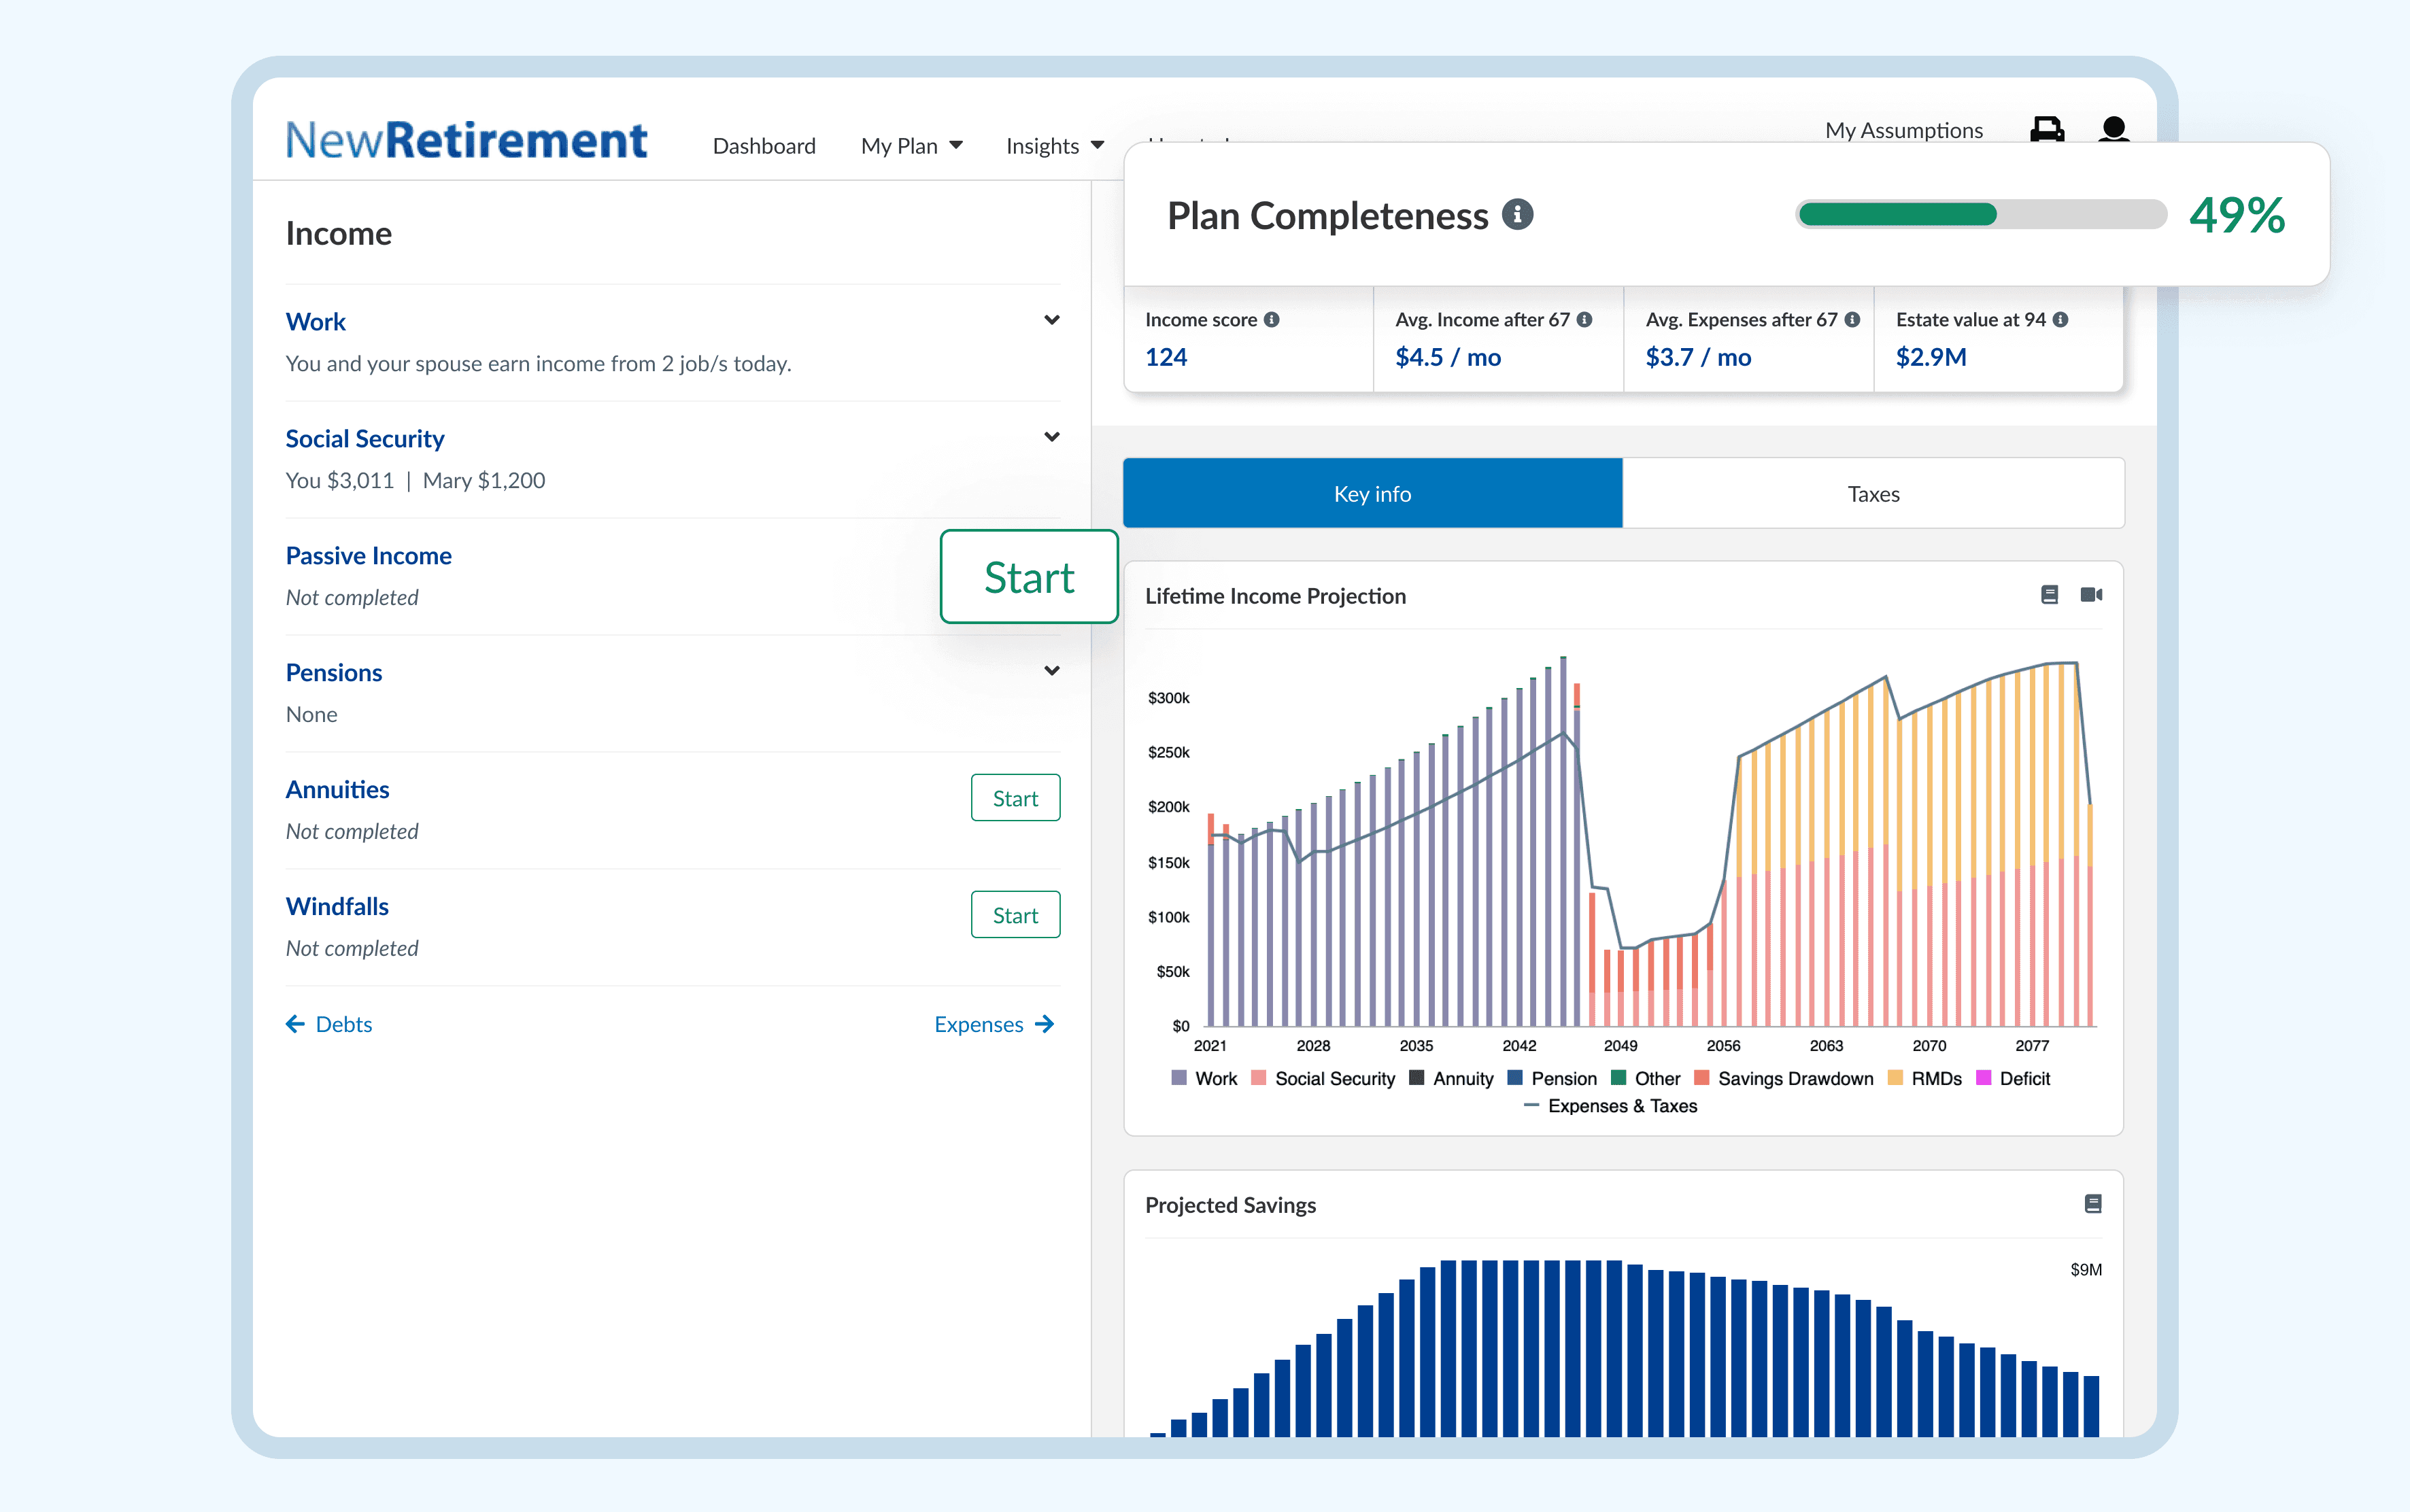2410x1512 pixels.
Task: Select the Key info tab
Action: (x=1372, y=494)
